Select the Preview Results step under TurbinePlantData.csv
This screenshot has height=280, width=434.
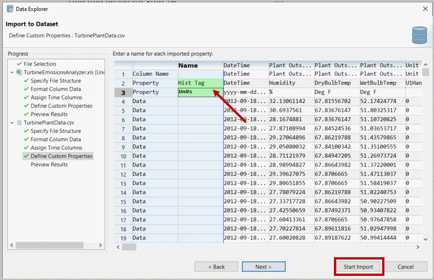coord(49,165)
